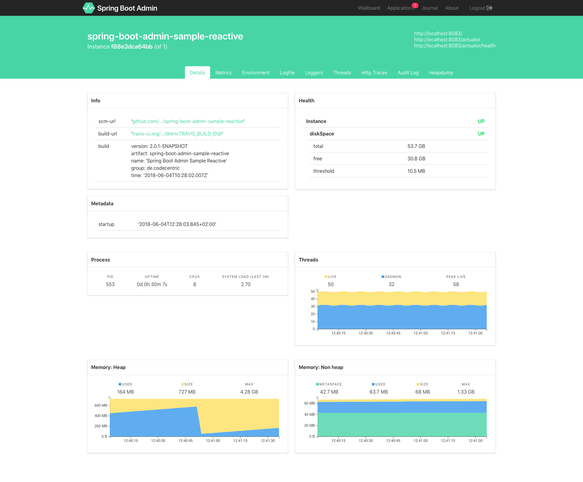Select the Audit Log tab
583x482 pixels.
click(x=408, y=72)
